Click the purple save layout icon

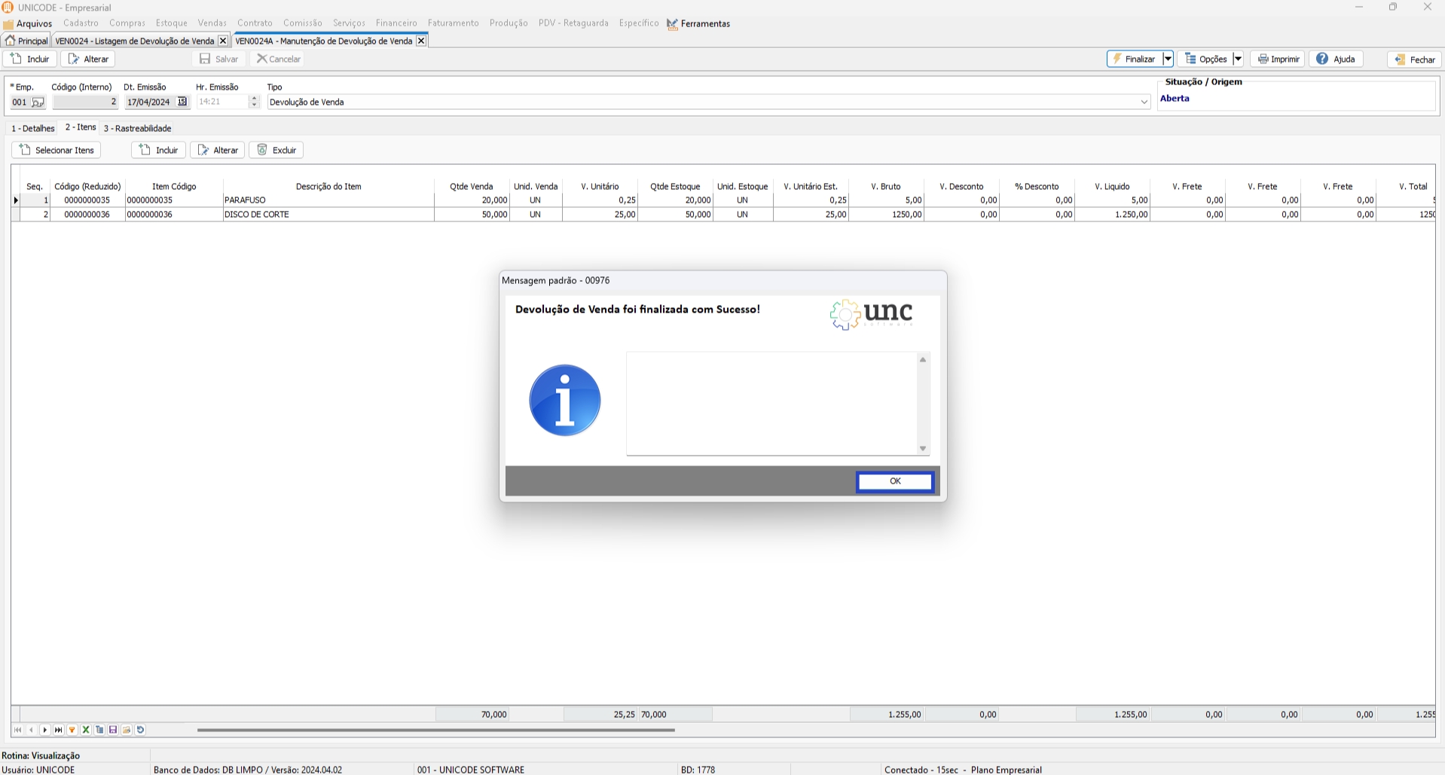coord(113,730)
